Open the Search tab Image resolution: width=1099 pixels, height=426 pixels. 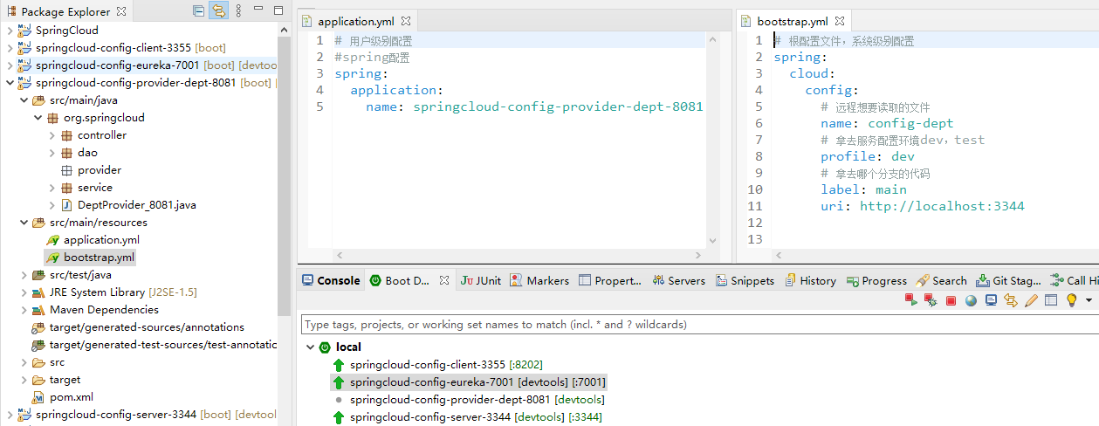click(x=941, y=280)
